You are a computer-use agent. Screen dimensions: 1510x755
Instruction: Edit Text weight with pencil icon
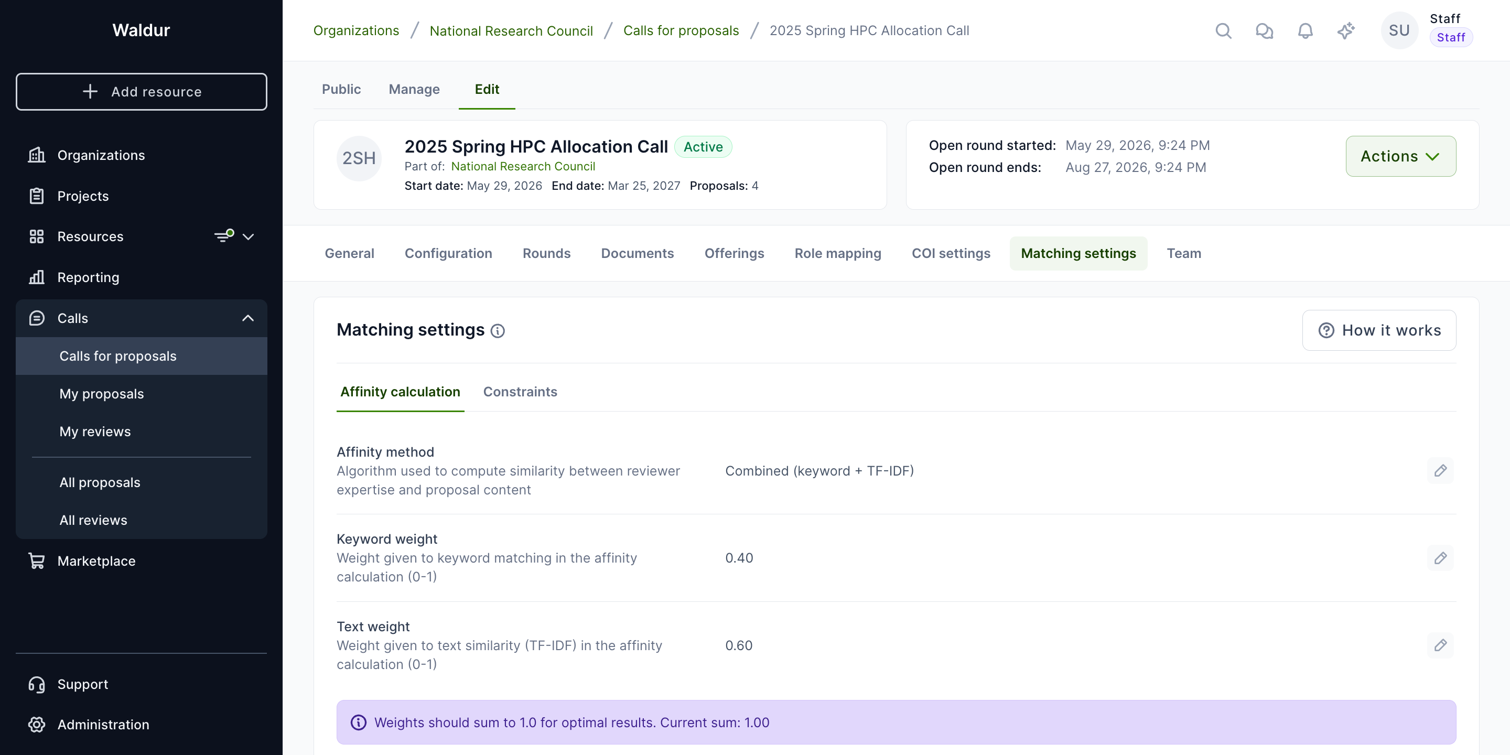[x=1440, y=645]
